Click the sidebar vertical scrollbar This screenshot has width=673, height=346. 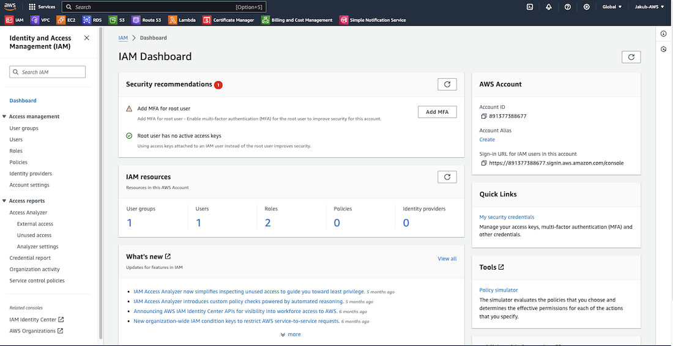coord(101,182)
